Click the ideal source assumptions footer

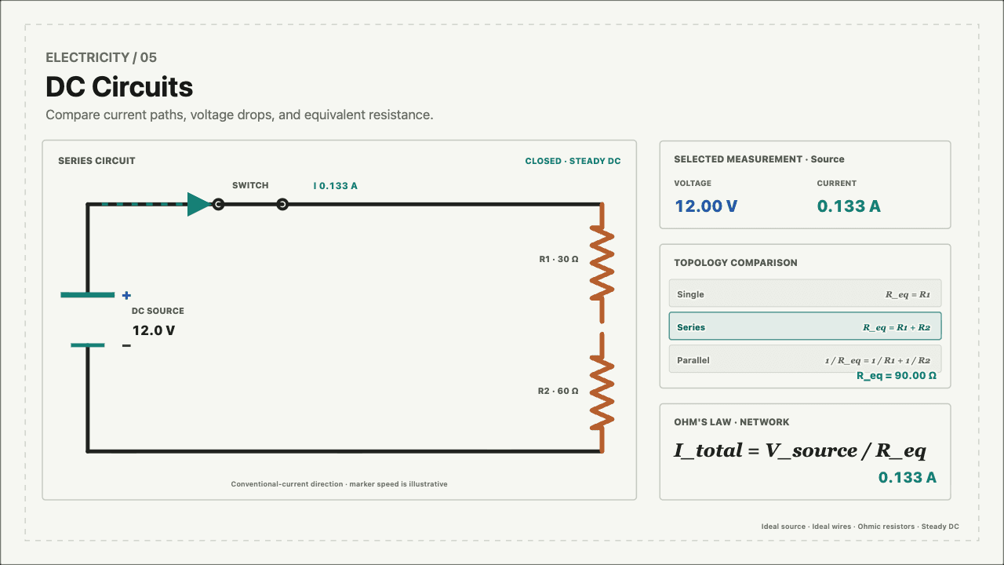860,527
